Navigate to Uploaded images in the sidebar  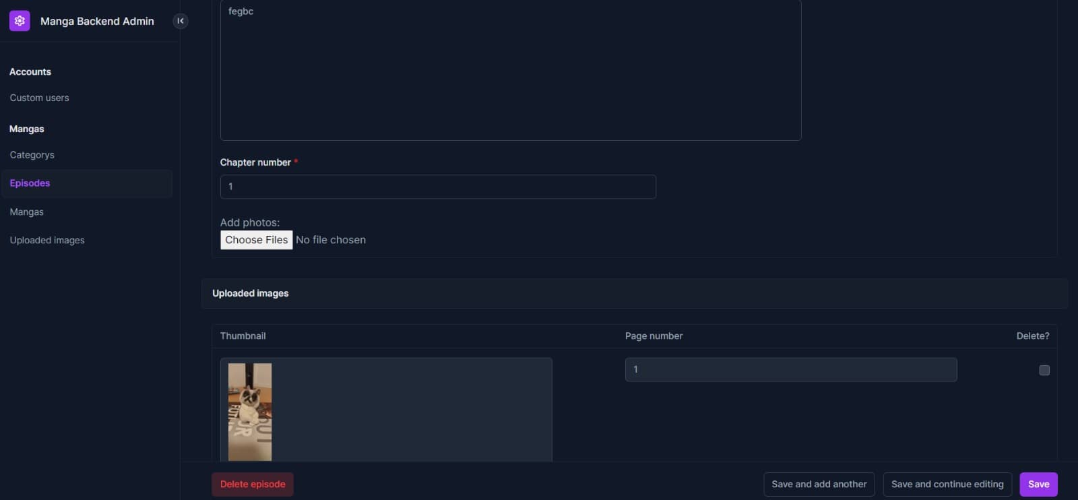click(47, 241)
